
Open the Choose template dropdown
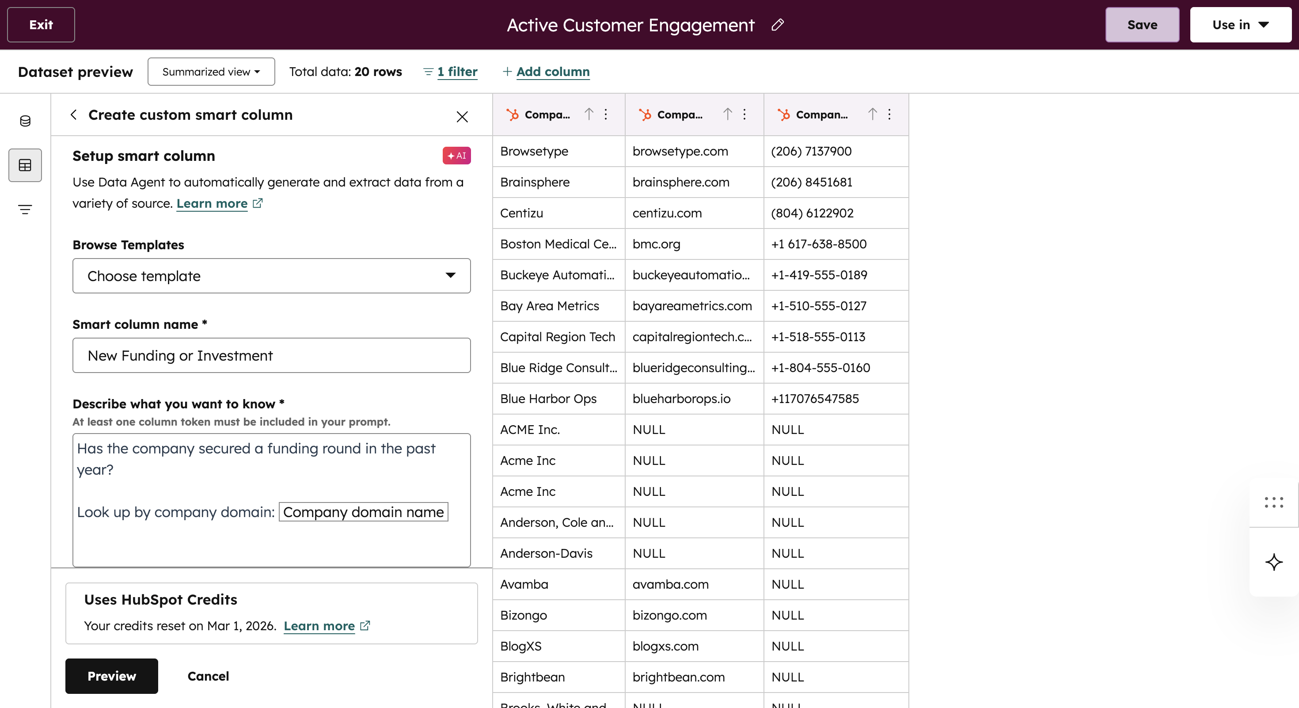point(271,276)
